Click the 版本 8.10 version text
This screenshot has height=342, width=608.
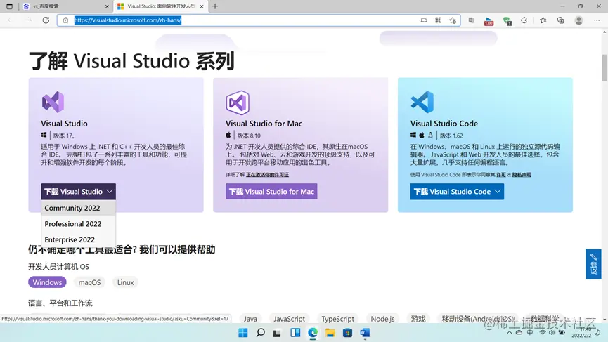[x=249, y=136]
